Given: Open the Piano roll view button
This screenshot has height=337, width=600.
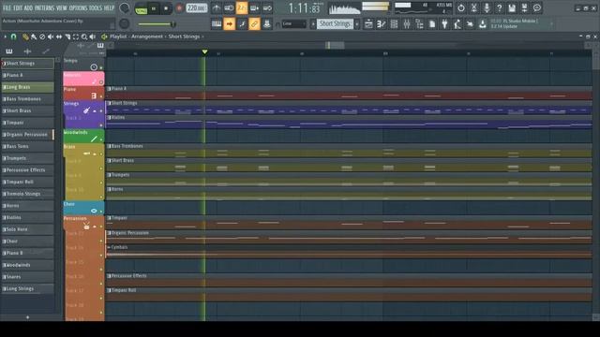Looking at the screenshot, I should [x=382, y=24].
